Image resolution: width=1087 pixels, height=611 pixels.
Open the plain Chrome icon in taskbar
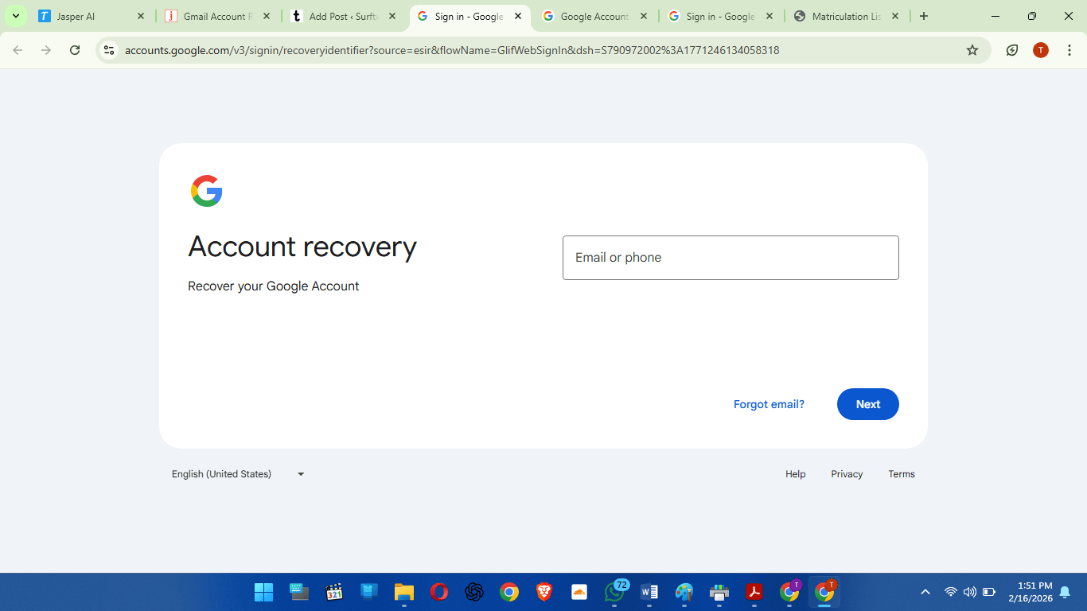click(509, 592)
